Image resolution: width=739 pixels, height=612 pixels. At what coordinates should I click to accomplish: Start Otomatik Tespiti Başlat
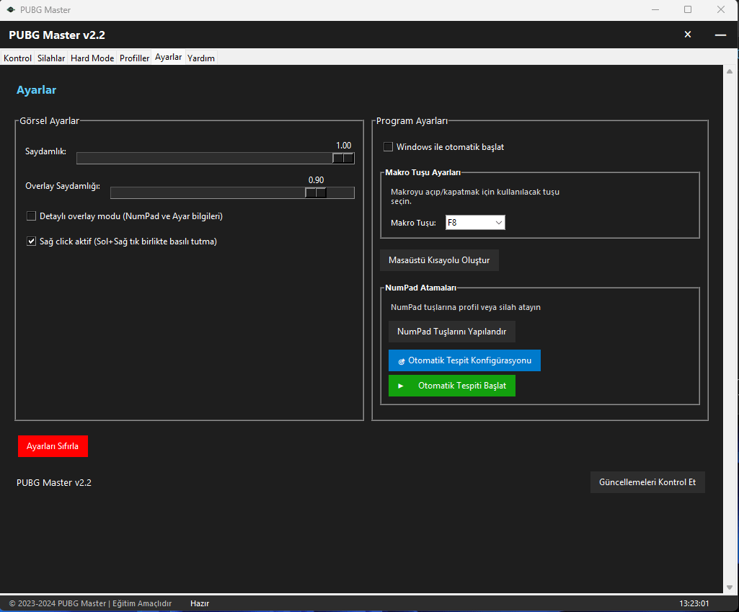[x=452, y=386]
